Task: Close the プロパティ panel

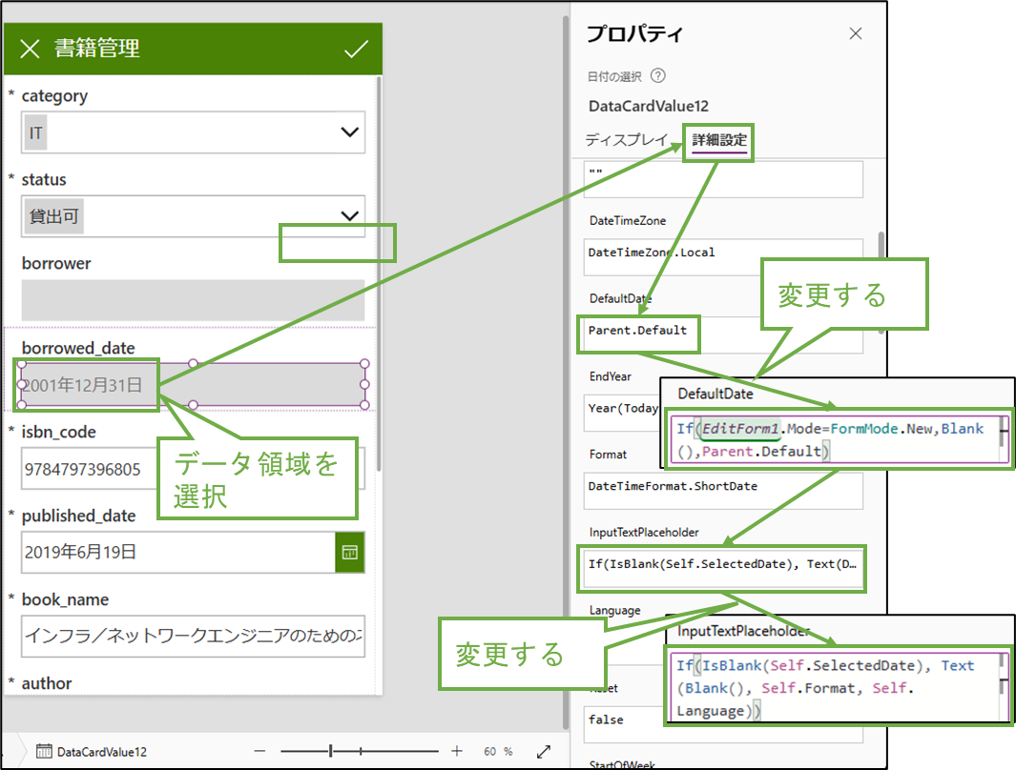Action: [856, 33]
